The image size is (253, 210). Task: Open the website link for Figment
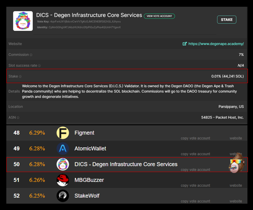point(236,138)
